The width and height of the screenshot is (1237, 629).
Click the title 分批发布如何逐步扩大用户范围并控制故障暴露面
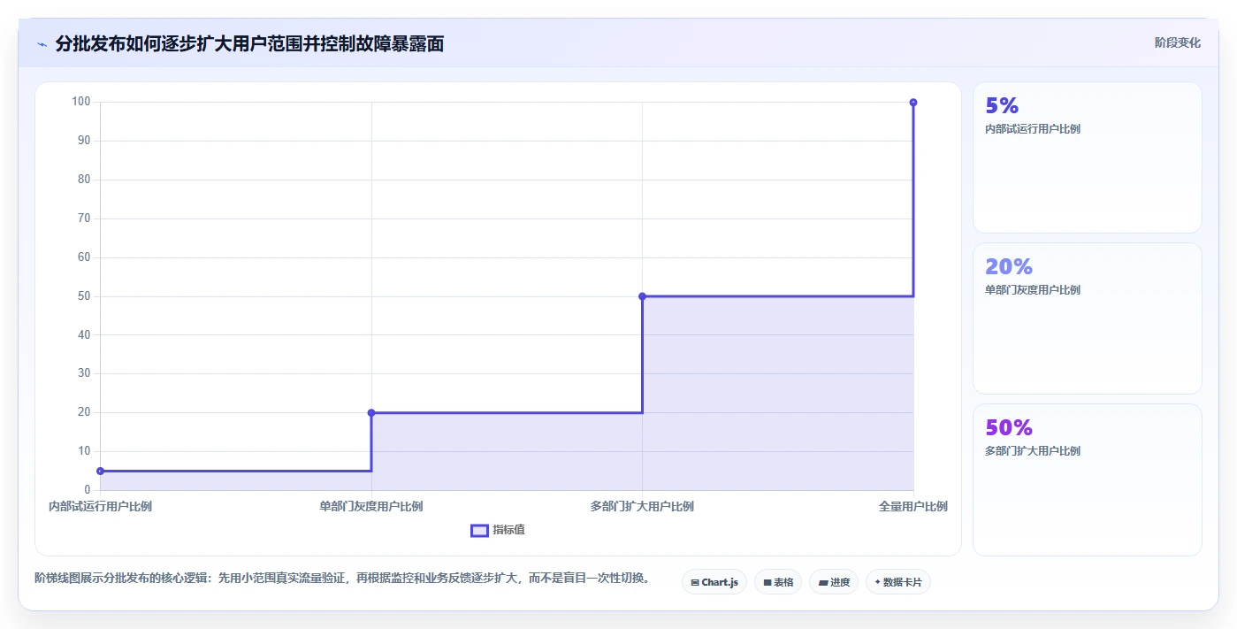point(249,43)
